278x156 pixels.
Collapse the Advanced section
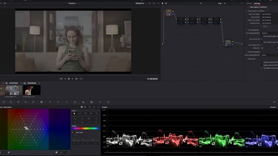(x=247, y=59)
